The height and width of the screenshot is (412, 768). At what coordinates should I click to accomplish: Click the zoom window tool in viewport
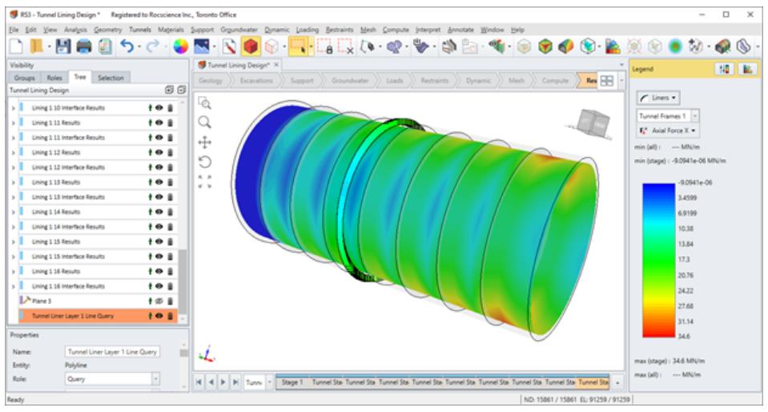click(x=204, y=103)
